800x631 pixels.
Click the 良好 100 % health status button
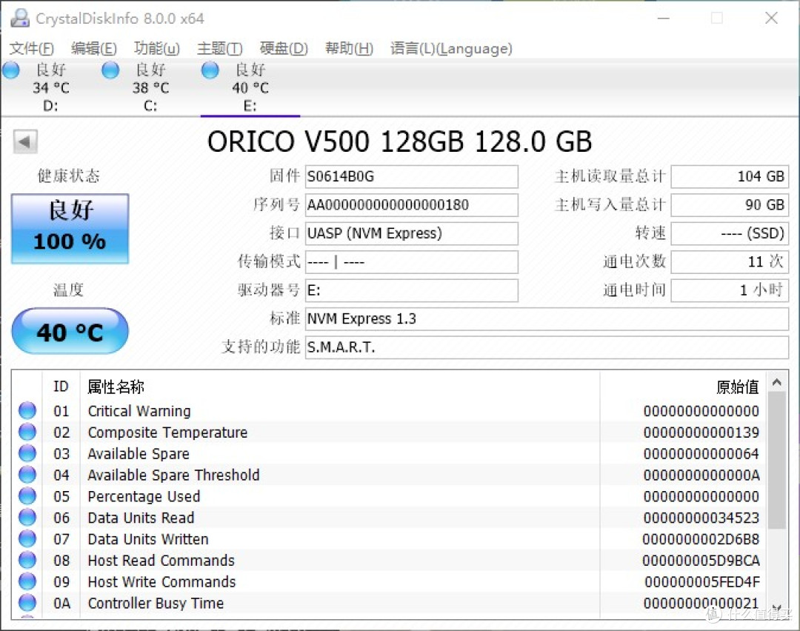[x=70, y=229]
